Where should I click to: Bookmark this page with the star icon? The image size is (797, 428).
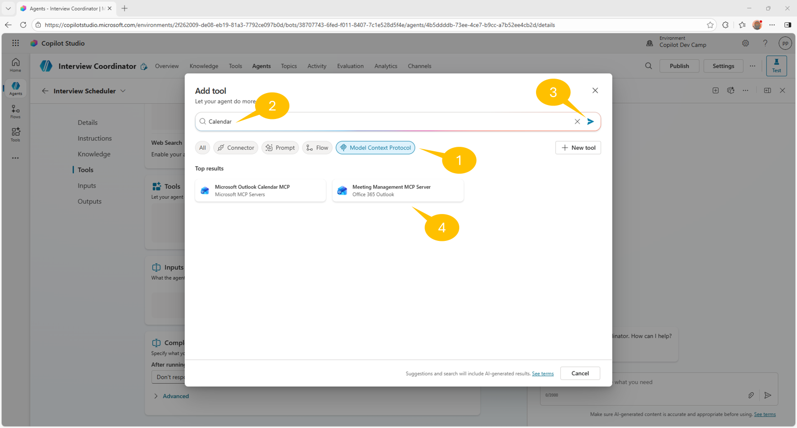click(x=710, y=25)
